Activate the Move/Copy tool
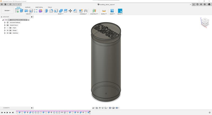 pos(70,11)
